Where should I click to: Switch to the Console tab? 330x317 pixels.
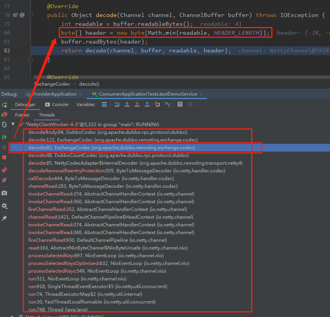click(x=57, y=105)
